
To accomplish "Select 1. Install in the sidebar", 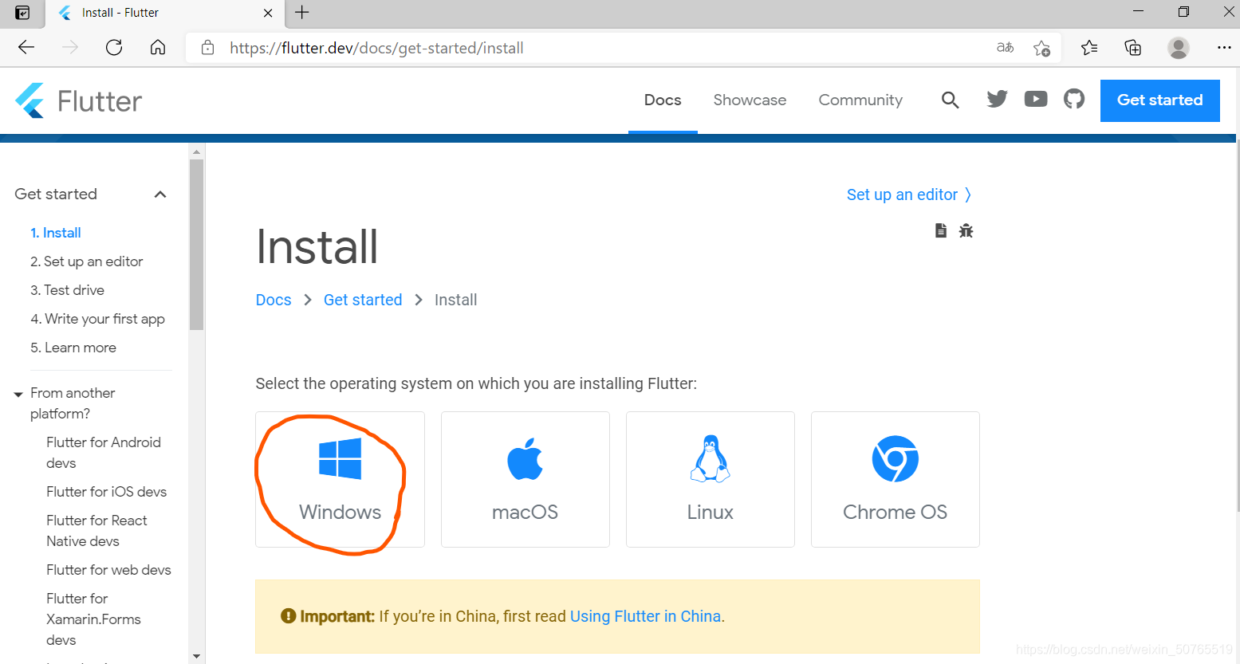I will click(56, 233).
